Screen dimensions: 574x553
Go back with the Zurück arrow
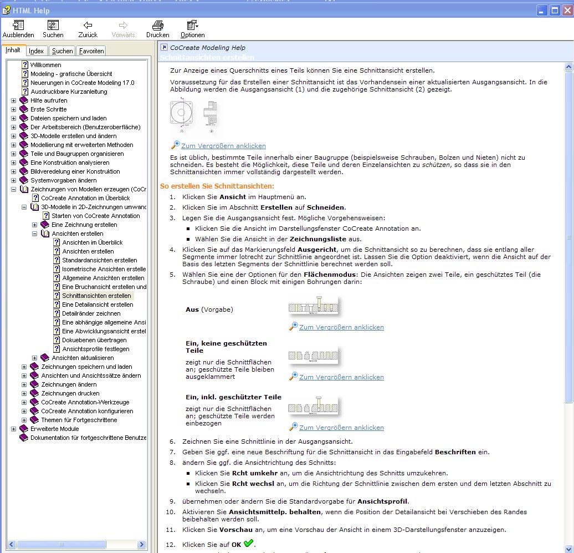click(88, 26)
